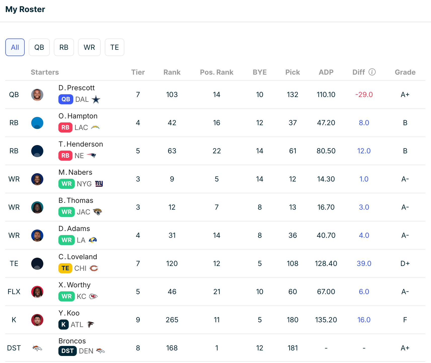Click X. Worthy's player headshot
The width and height of the screenshot is (431, 363).
(x=37, y=292)
